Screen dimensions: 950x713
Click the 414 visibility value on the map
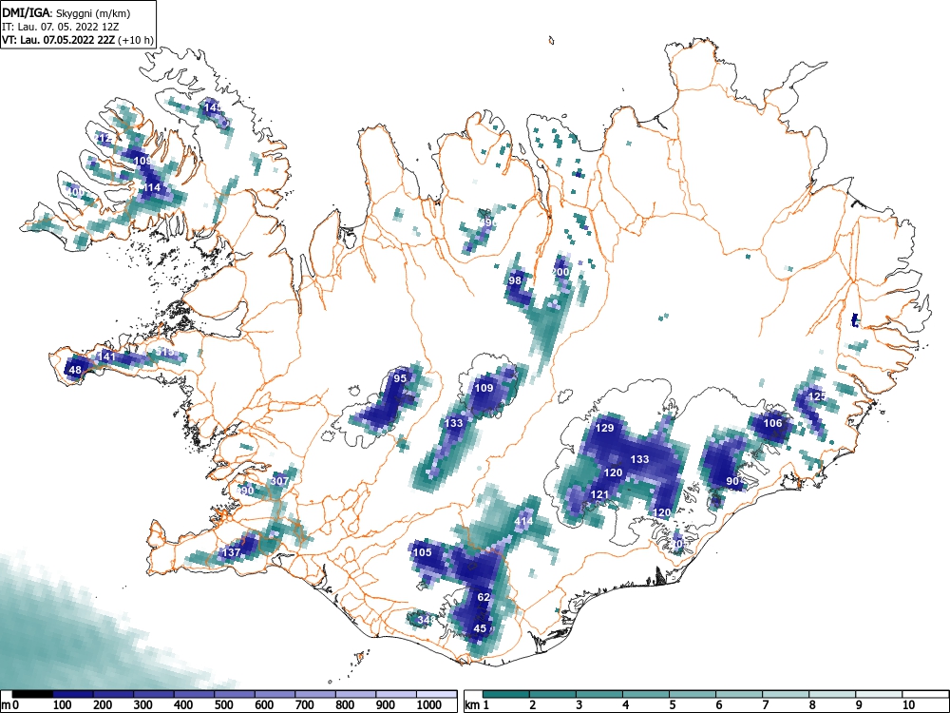(523, 521)
